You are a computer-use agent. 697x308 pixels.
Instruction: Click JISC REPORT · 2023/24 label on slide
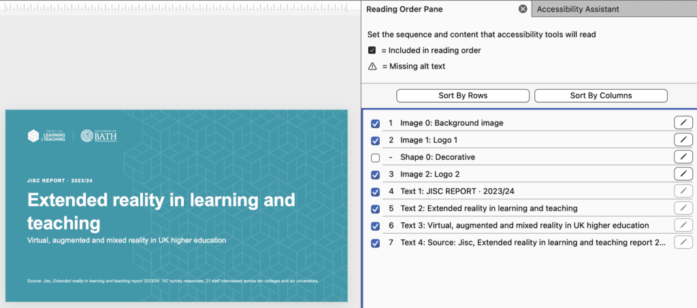[x=60, y=181]
